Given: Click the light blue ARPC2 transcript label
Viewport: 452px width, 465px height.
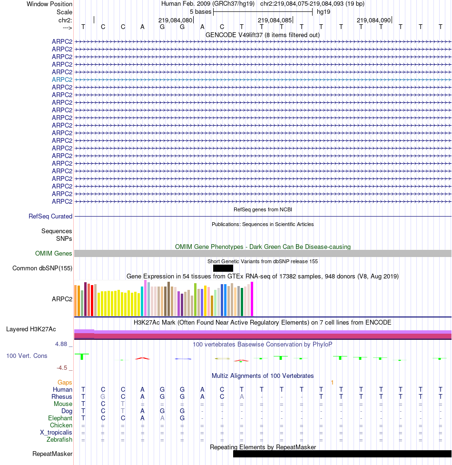Looking at the screenshot, I should pos(62,79).
